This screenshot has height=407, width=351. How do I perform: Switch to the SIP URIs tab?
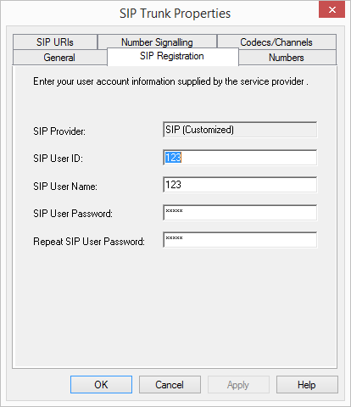point(55,42)
